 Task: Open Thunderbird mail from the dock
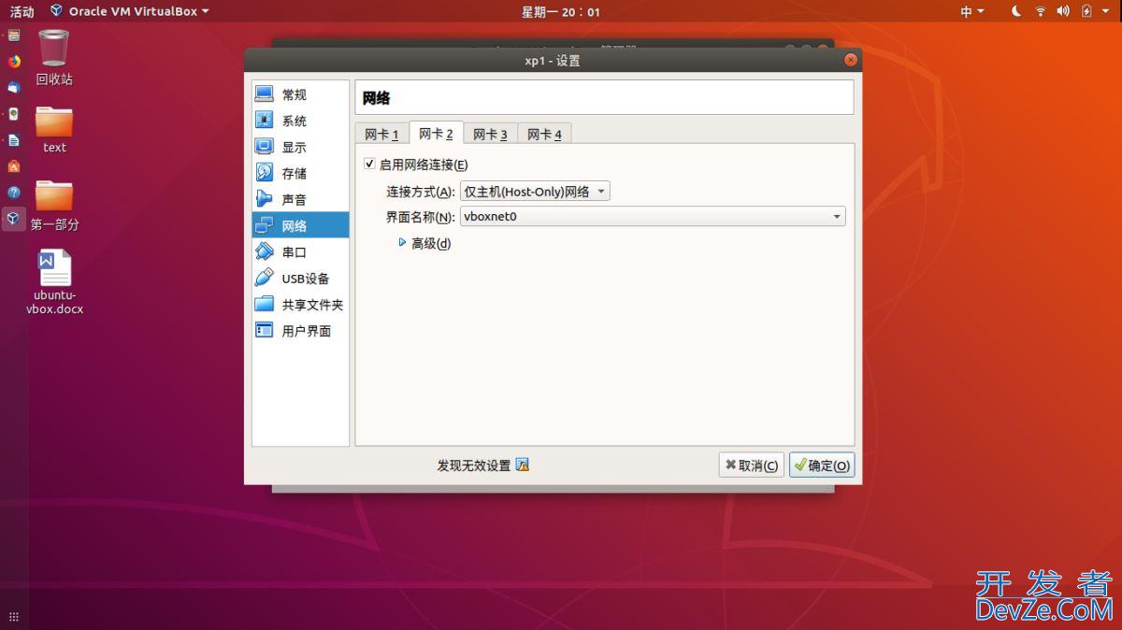pos(13,88)
